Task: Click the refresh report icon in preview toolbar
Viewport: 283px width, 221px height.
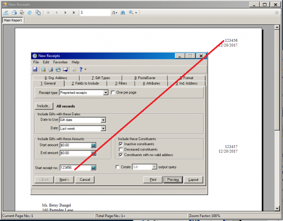Action: (30, 12)
